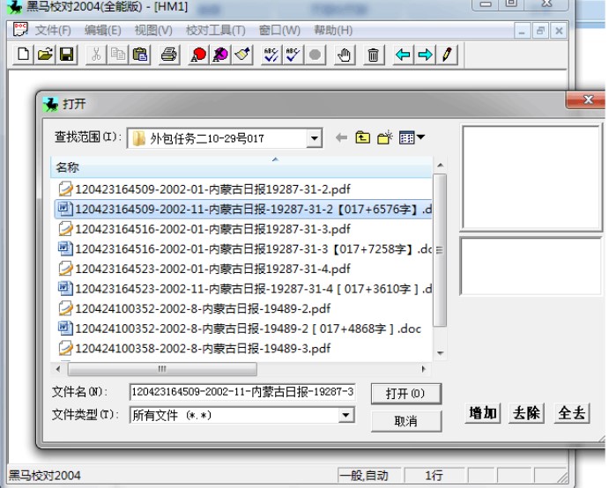Select doc file containing 017+7258字

pyautogui.click(x=245, y=249)
